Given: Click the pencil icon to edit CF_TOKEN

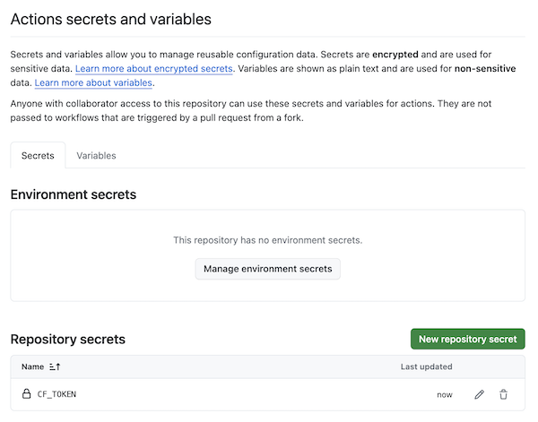Looking at the screenshot, I should (480, 394).
